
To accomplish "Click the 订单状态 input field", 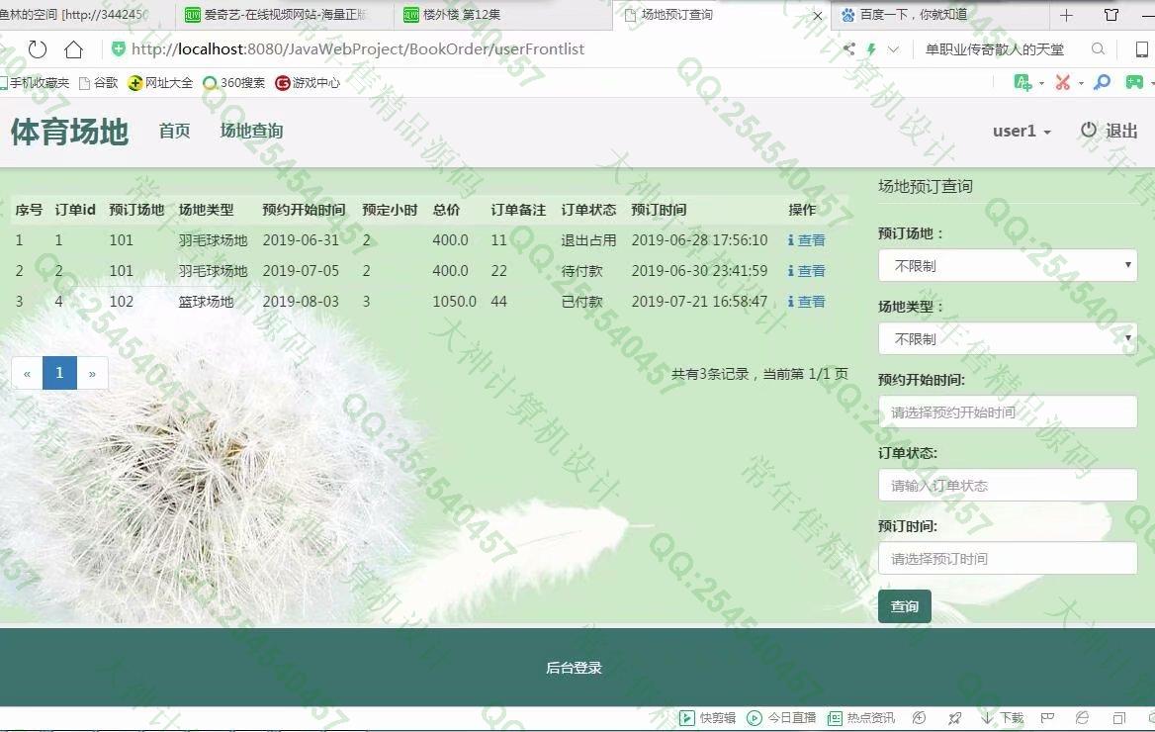I will pos(1008,485).
